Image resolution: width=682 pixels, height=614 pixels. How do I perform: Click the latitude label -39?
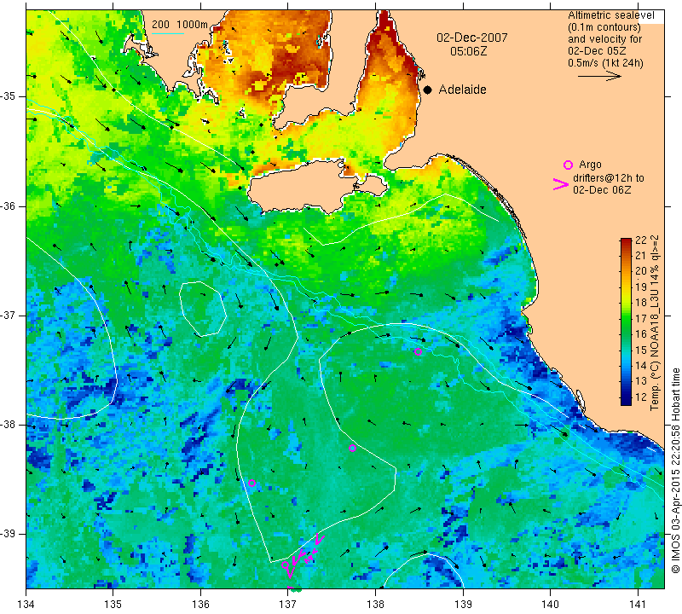[9, 534]
